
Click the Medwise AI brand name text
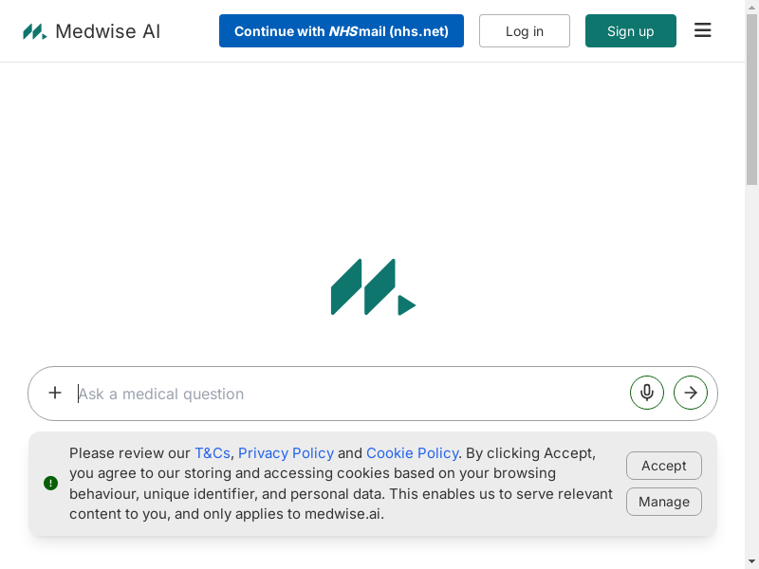tap(107, 31)
